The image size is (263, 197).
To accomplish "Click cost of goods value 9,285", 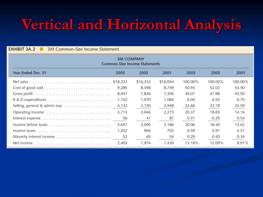I will click(122, 88).
